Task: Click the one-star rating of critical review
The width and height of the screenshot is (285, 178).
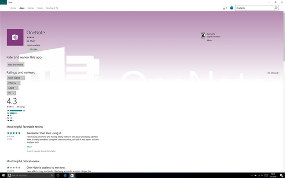Action: tap(14, 168)
